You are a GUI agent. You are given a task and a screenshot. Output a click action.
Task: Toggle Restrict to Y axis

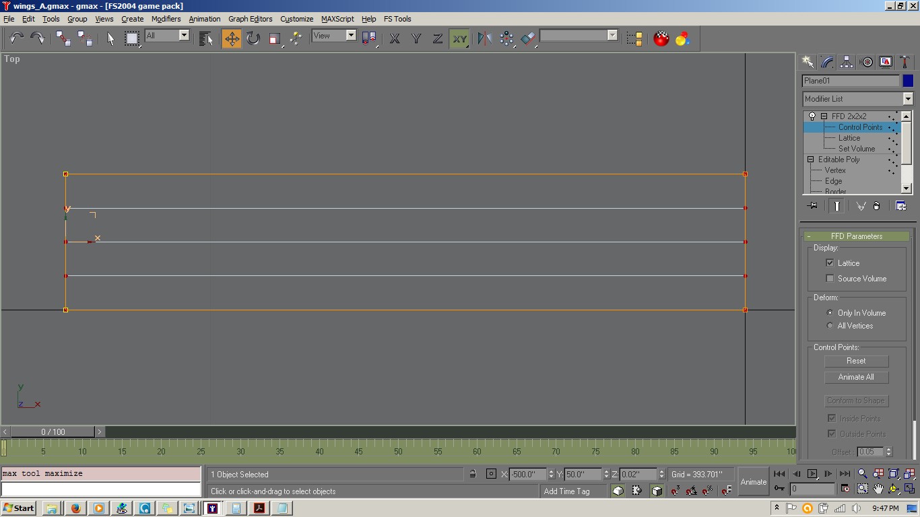coord(416,38)
